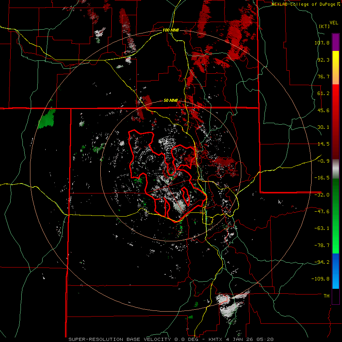Viewport: 342px width, 342px height.
Task: Click the -47.6 velocity scale value
Action: click(322, 212)
